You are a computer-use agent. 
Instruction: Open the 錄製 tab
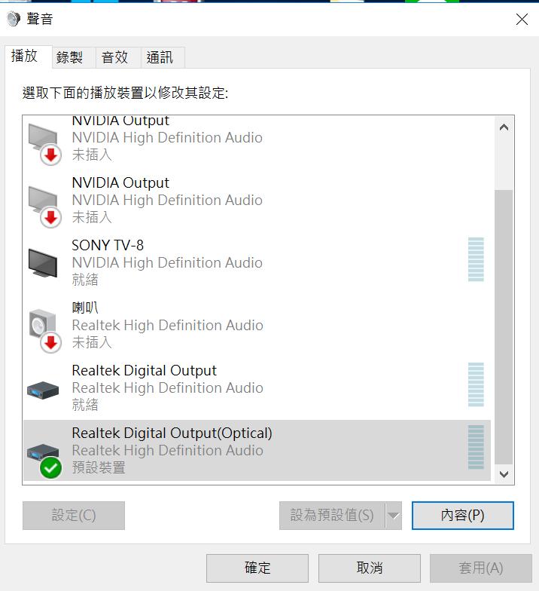click(74, 57)
